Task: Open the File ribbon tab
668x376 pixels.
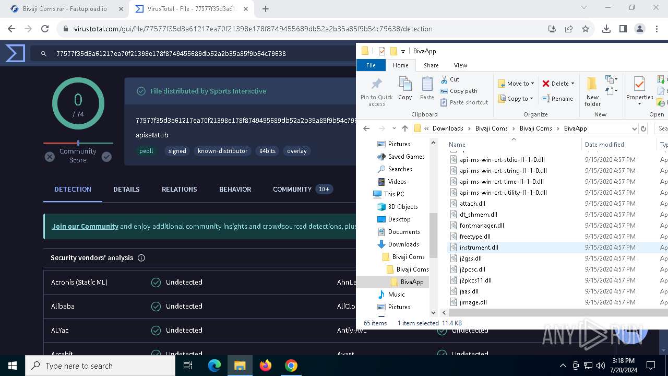Action: (371, 65)
